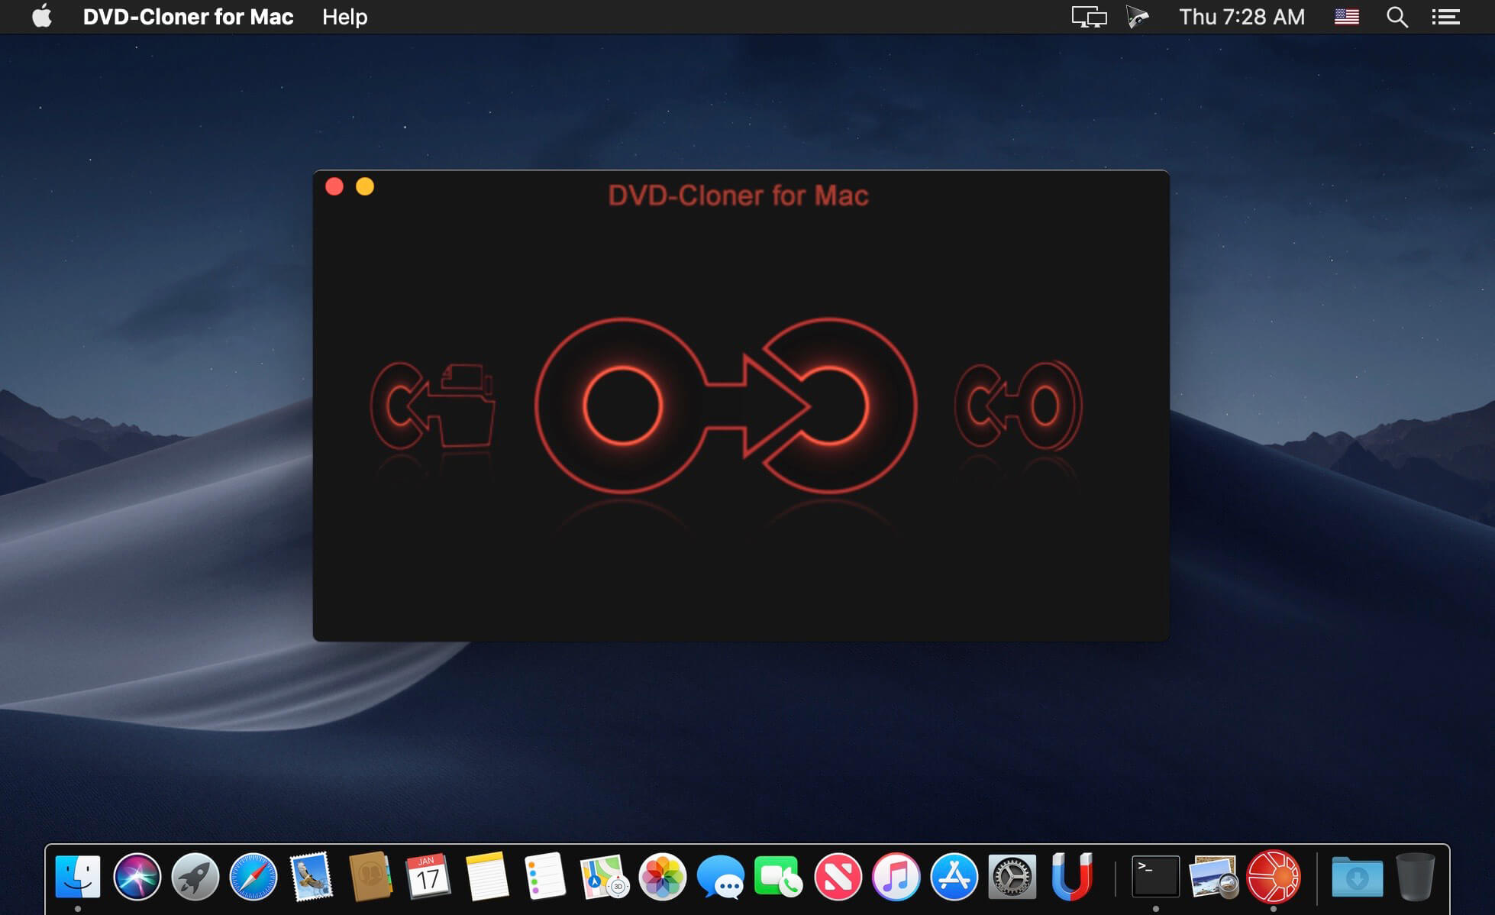Open the Trash in Dock
The height and width of the screenshot is (915, 1495).
click(1415, 877)
